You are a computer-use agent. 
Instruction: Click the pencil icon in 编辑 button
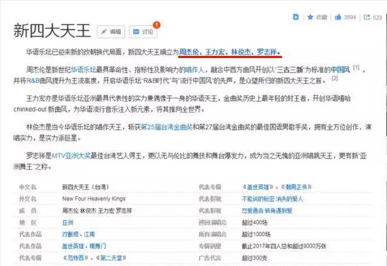104,31
